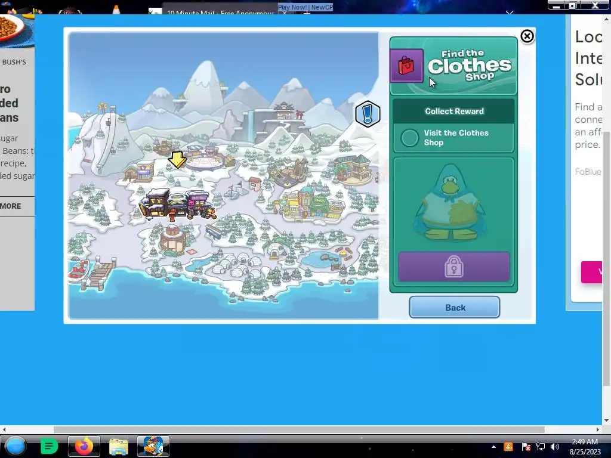Click the red shopping bag quest icon

(406, 66)
